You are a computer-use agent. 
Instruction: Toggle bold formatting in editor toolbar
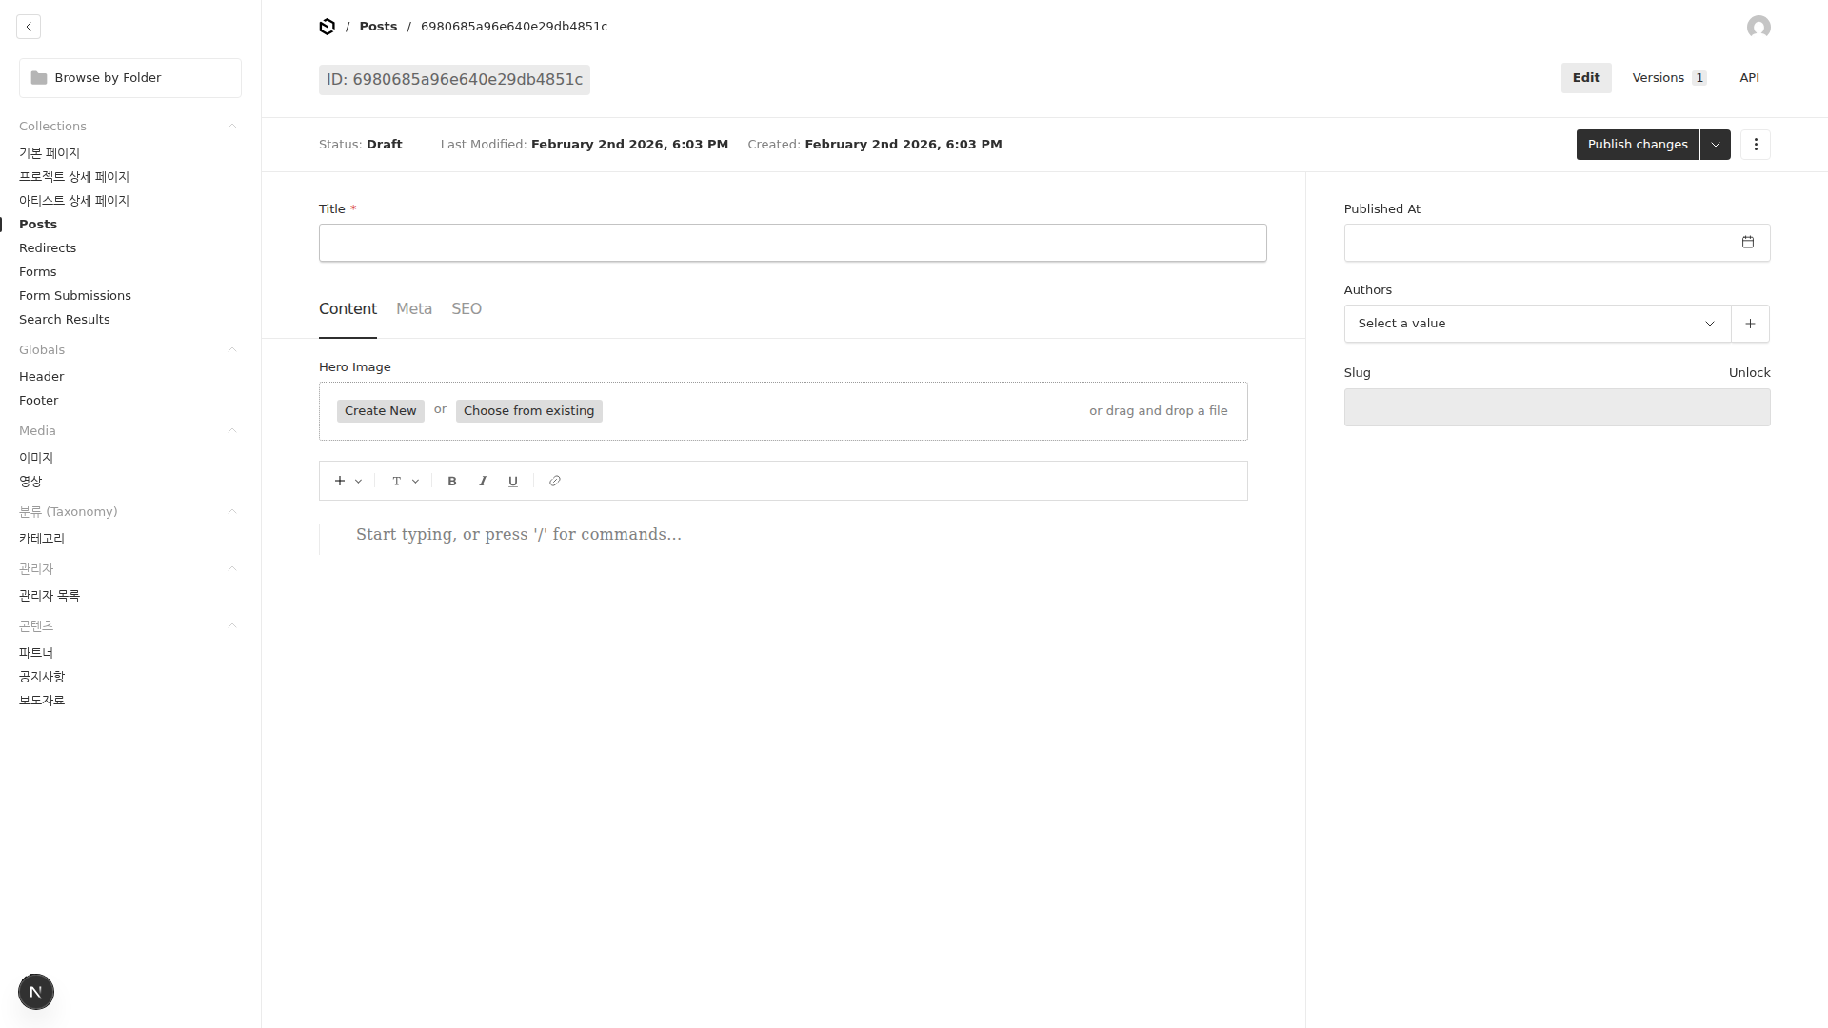452,482
